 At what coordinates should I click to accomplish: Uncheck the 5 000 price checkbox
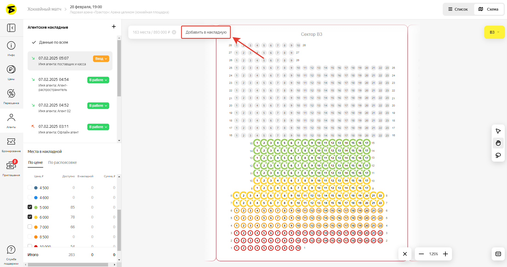tap(30, 207)
